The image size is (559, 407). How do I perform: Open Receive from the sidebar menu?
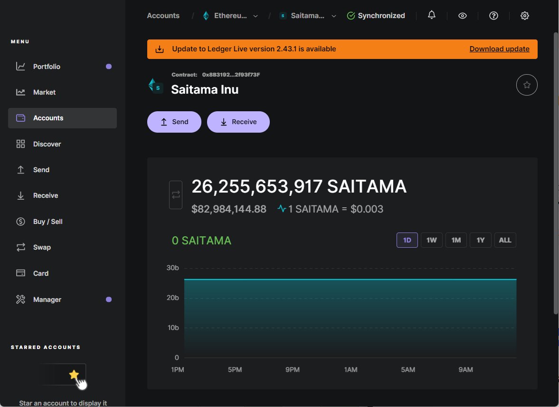pyautogui.click(x=62, y=195)
